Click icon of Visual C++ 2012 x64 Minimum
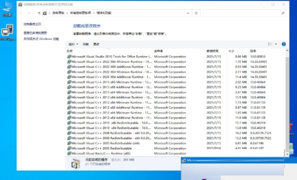The width and height of the screenshot is (297, 180). click(x=69, y=113)
